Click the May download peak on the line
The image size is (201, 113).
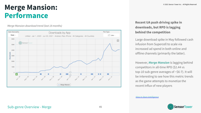pyautogui.click(x=110, y=43)
